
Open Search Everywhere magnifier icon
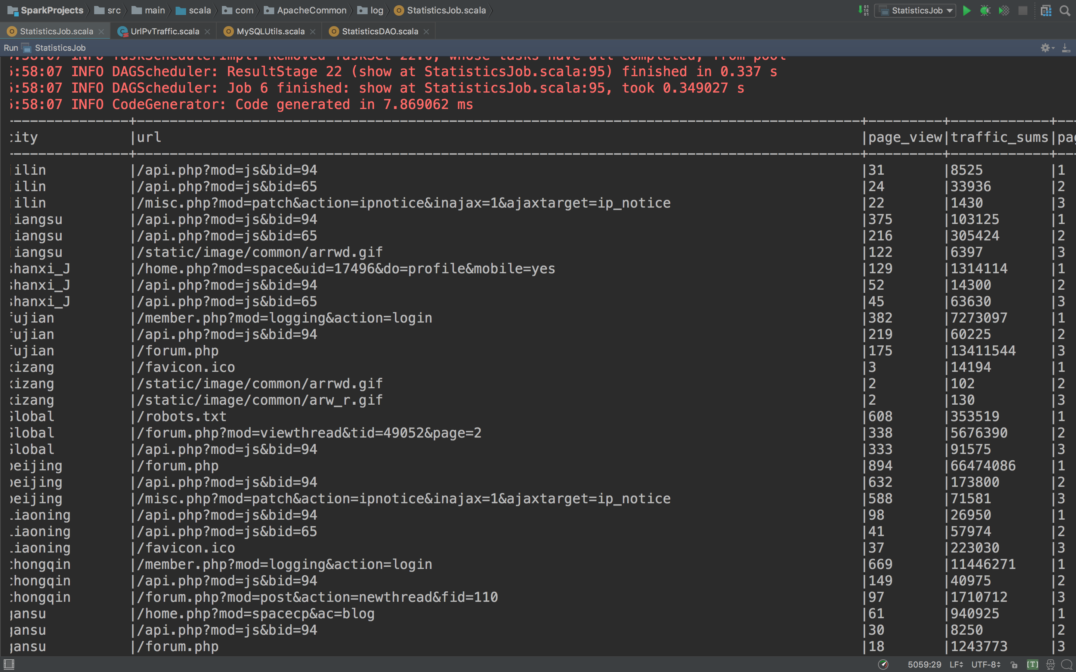pos(1065,10)
